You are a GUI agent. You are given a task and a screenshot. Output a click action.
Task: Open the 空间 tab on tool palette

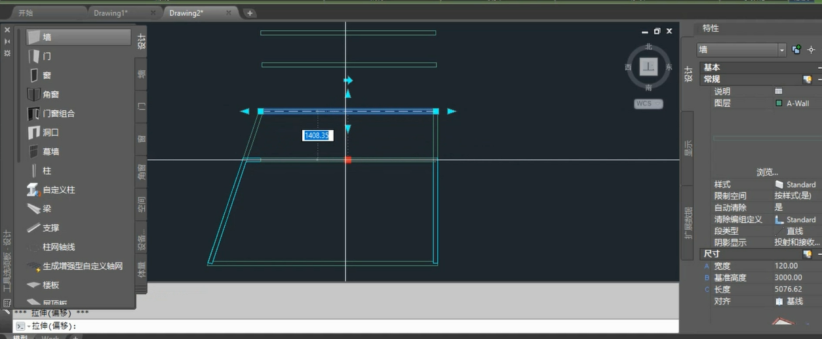click(141, 205)
